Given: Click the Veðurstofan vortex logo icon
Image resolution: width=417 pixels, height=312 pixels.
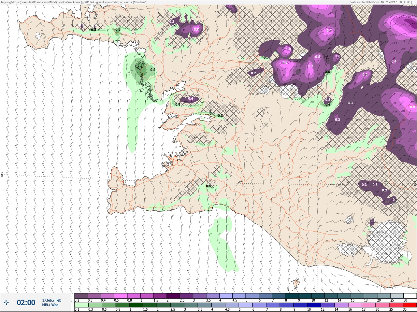Looking at the screenshot, I should coord(6,303).
